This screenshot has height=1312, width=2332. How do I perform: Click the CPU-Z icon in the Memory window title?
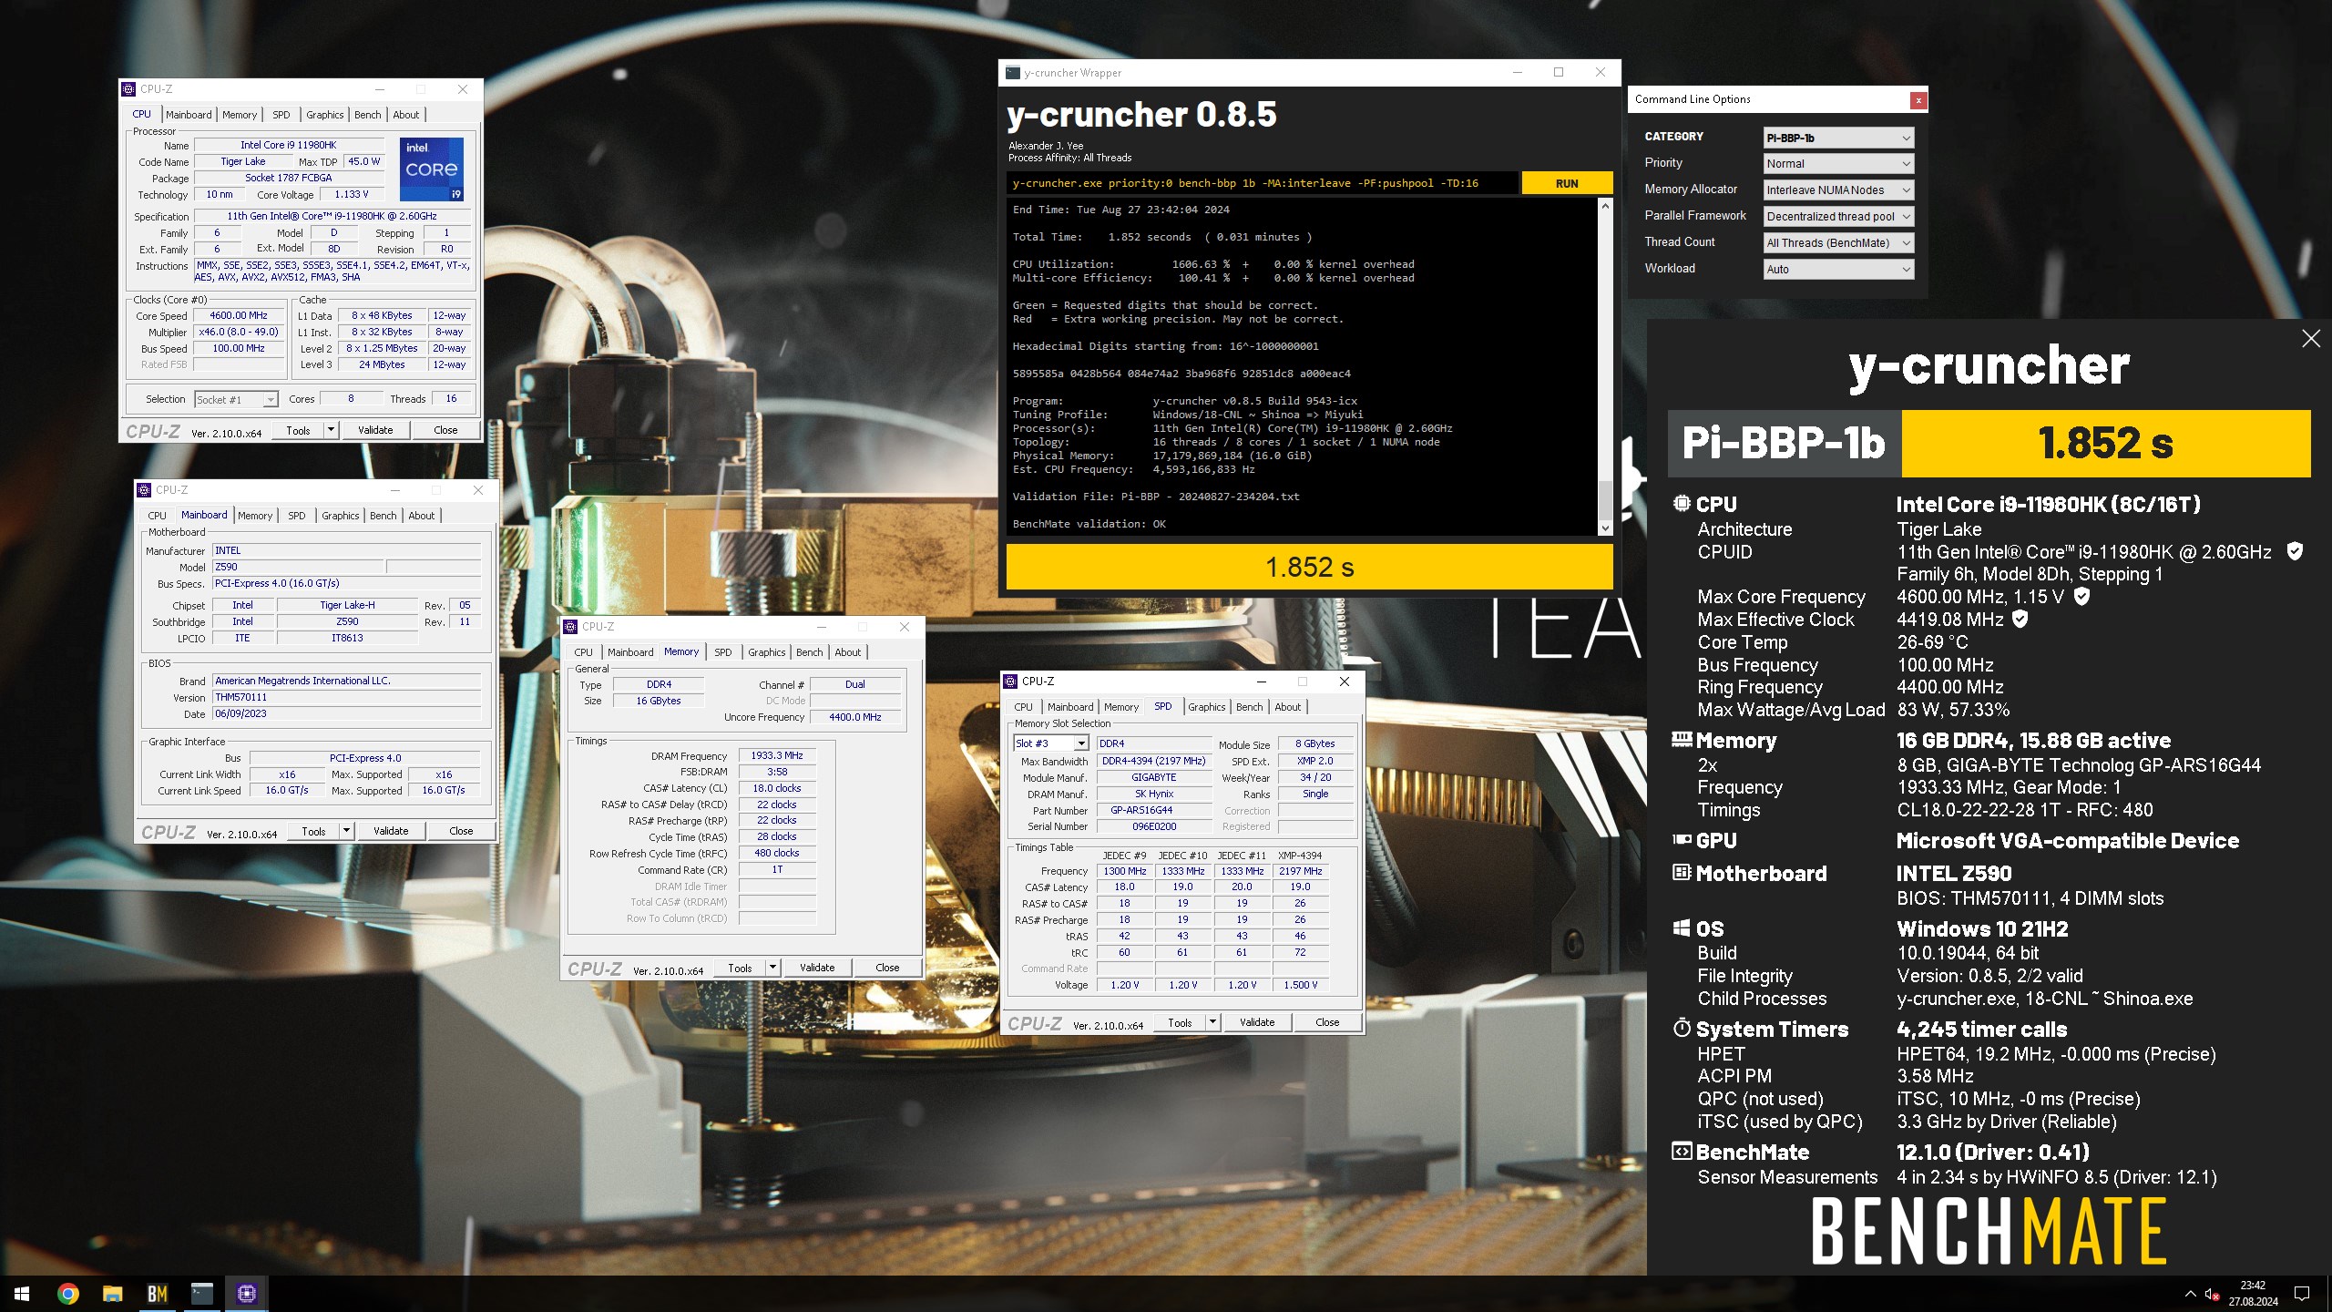coord(570,627)
